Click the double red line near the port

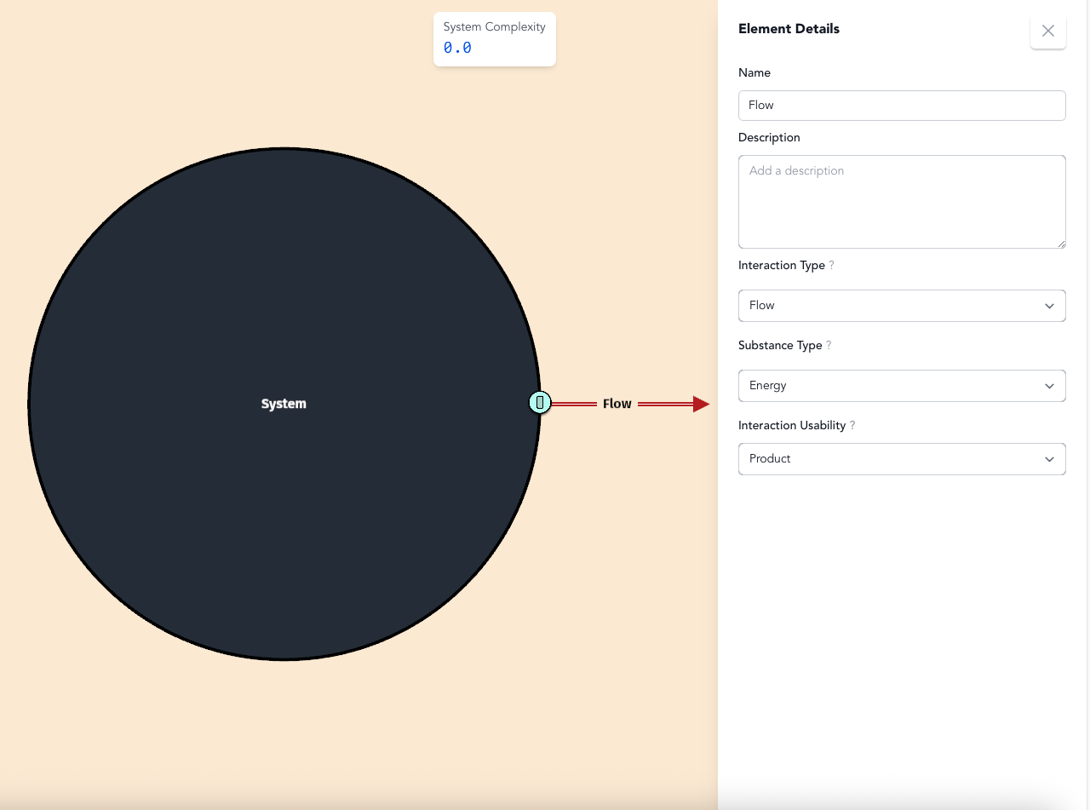tap(574, 404)
